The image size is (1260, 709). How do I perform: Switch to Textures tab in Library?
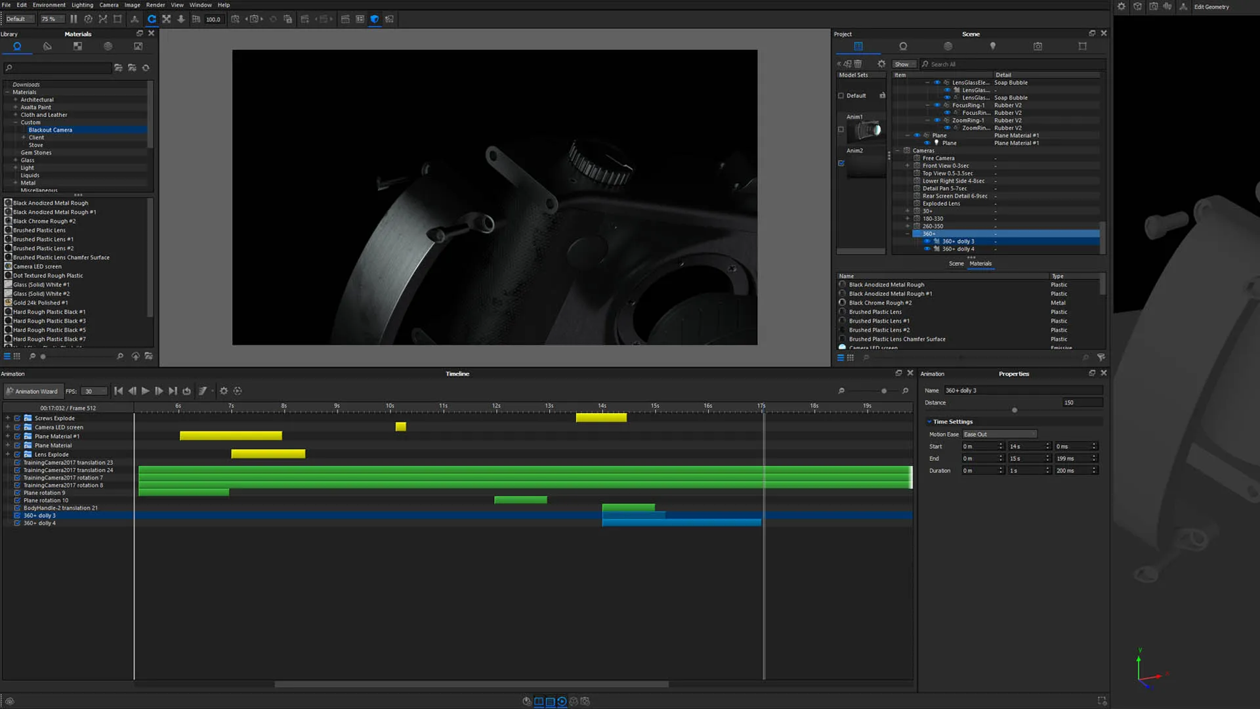[x=77, y=47]
